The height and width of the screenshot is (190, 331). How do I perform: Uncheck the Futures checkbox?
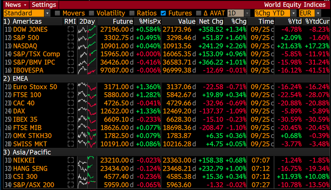(163, 13)
